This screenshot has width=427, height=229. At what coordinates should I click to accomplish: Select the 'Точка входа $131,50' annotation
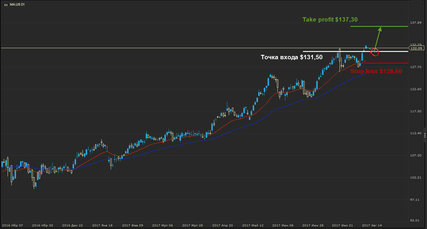[291, 57]
